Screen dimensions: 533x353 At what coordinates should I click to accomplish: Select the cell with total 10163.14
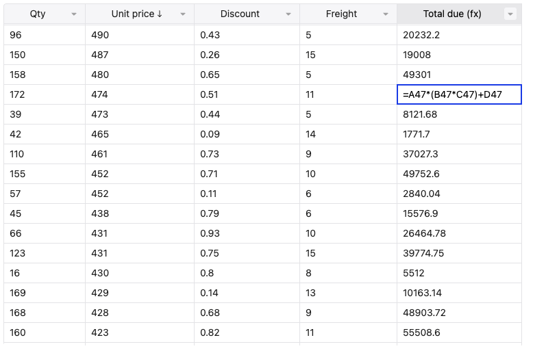click(x=459, y=293)
